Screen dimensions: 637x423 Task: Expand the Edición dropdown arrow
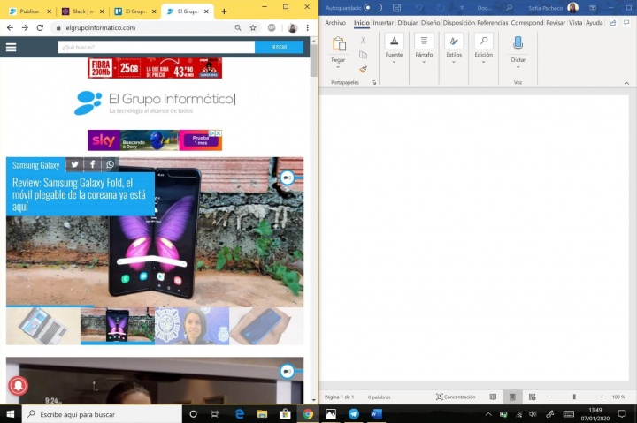(483, 62)
